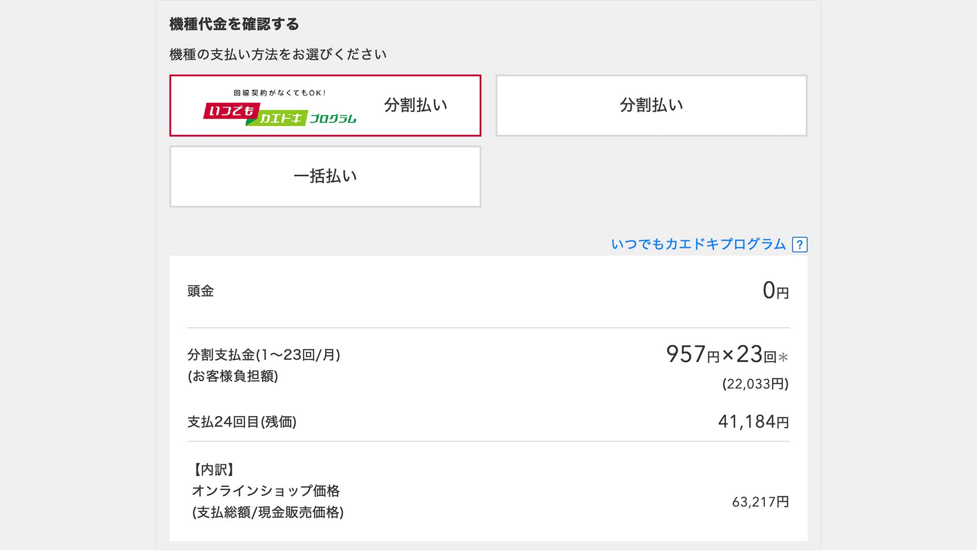
Task: Click the 頭金 row label
Action: (x=200, y=291)
